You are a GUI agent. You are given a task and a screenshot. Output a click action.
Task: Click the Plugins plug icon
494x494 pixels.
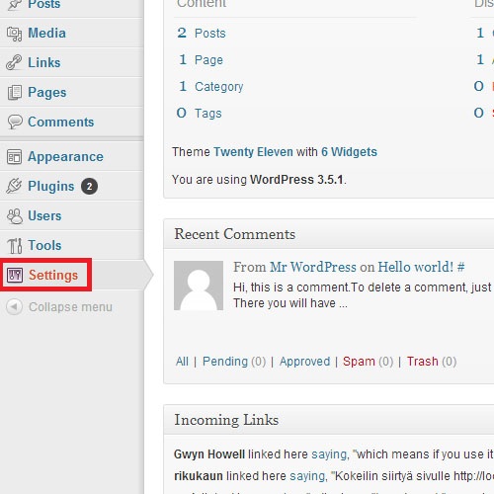[14, 186]
